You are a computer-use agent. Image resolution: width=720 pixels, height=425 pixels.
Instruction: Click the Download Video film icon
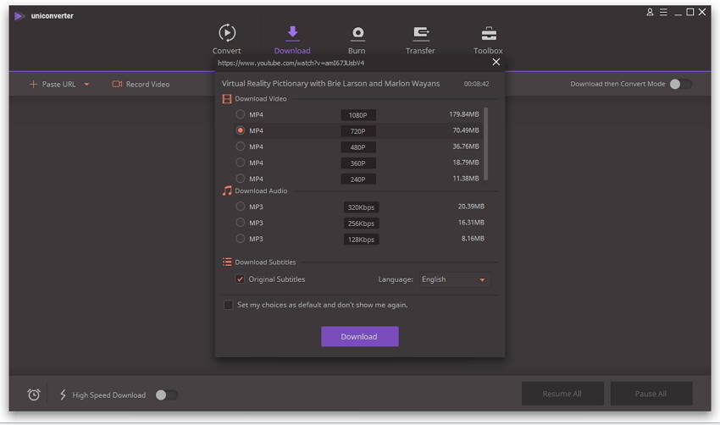coord(227,99)
